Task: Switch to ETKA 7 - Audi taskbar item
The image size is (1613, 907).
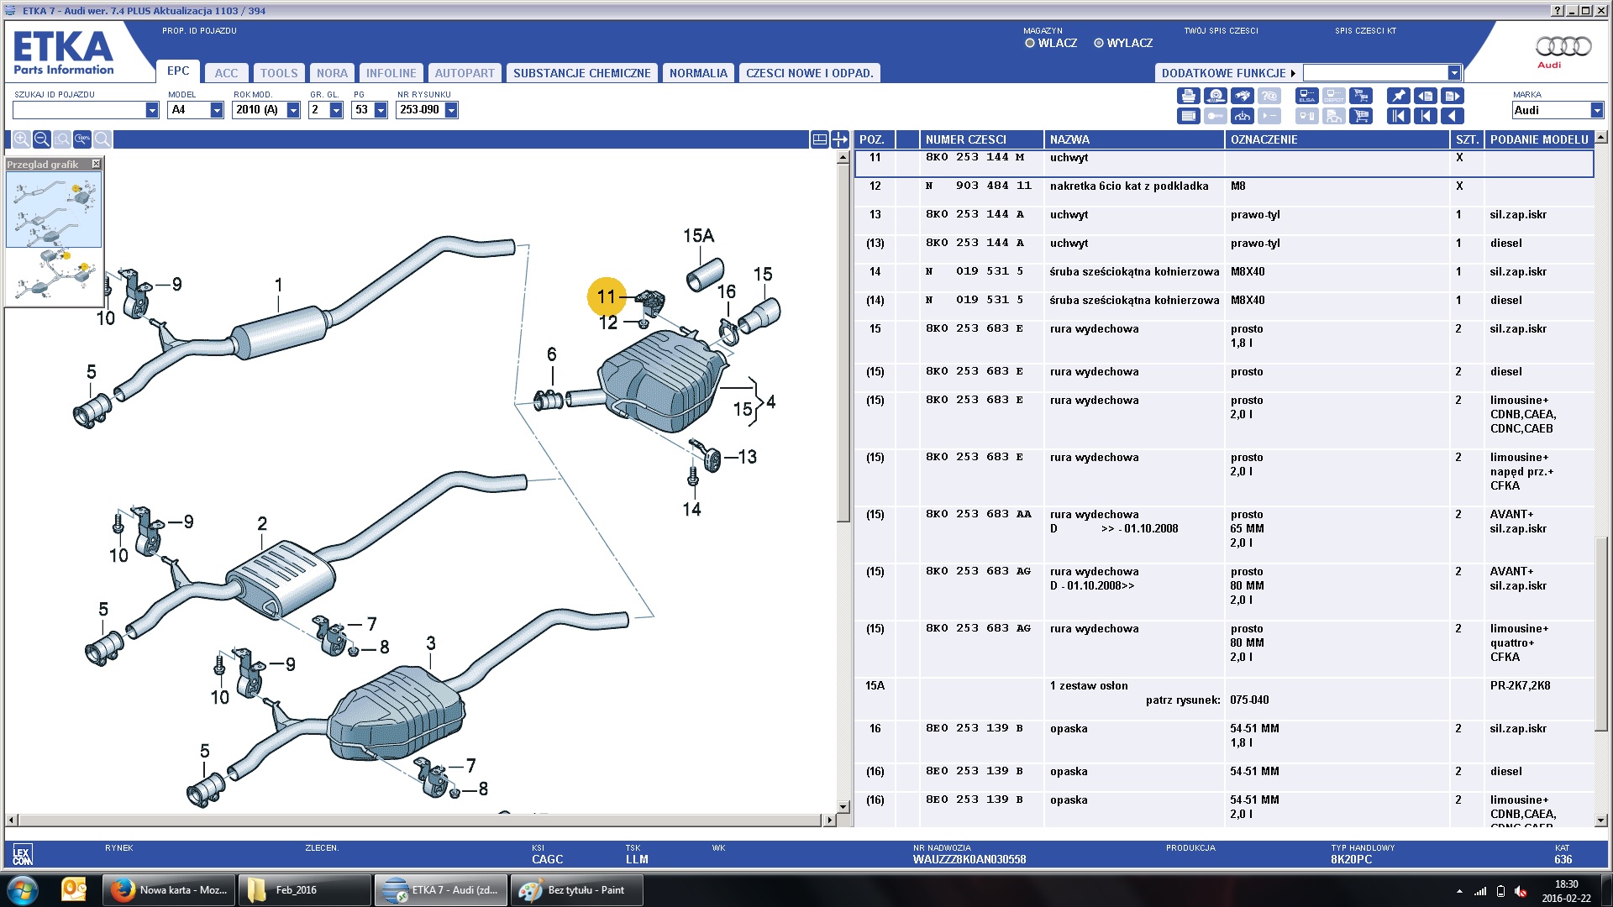Action: (x=440, y=890)
